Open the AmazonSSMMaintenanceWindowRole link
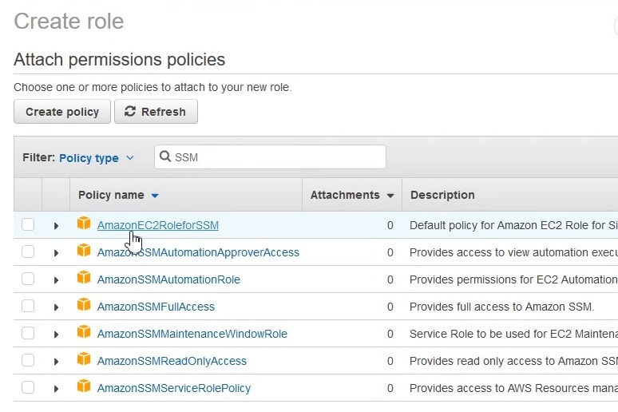 pos(192,335)
